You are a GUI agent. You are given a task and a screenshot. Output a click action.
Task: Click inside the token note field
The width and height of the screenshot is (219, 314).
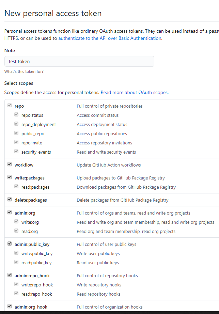point(78,61)
